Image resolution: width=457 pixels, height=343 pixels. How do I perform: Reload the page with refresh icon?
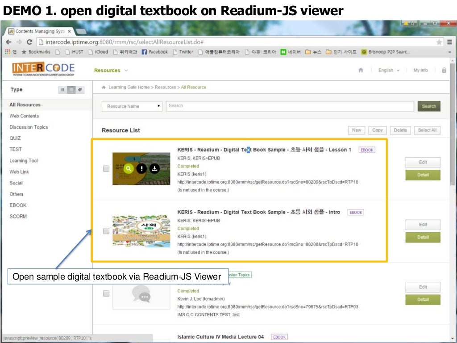29,42
